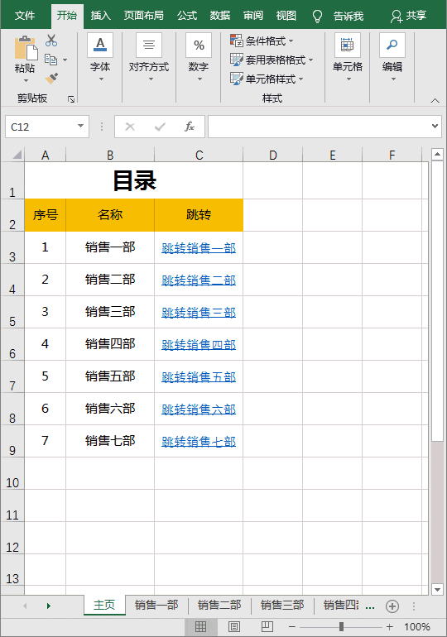Click the Cut scissors icon

tap(51, 41)
